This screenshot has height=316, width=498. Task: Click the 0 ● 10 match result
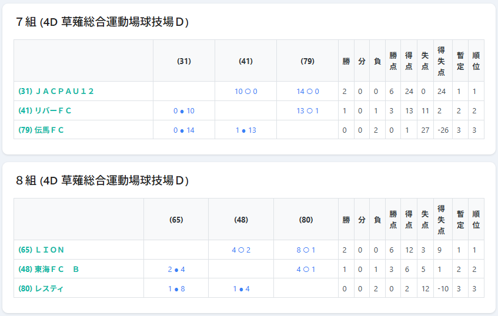click(x=184, y=110)
